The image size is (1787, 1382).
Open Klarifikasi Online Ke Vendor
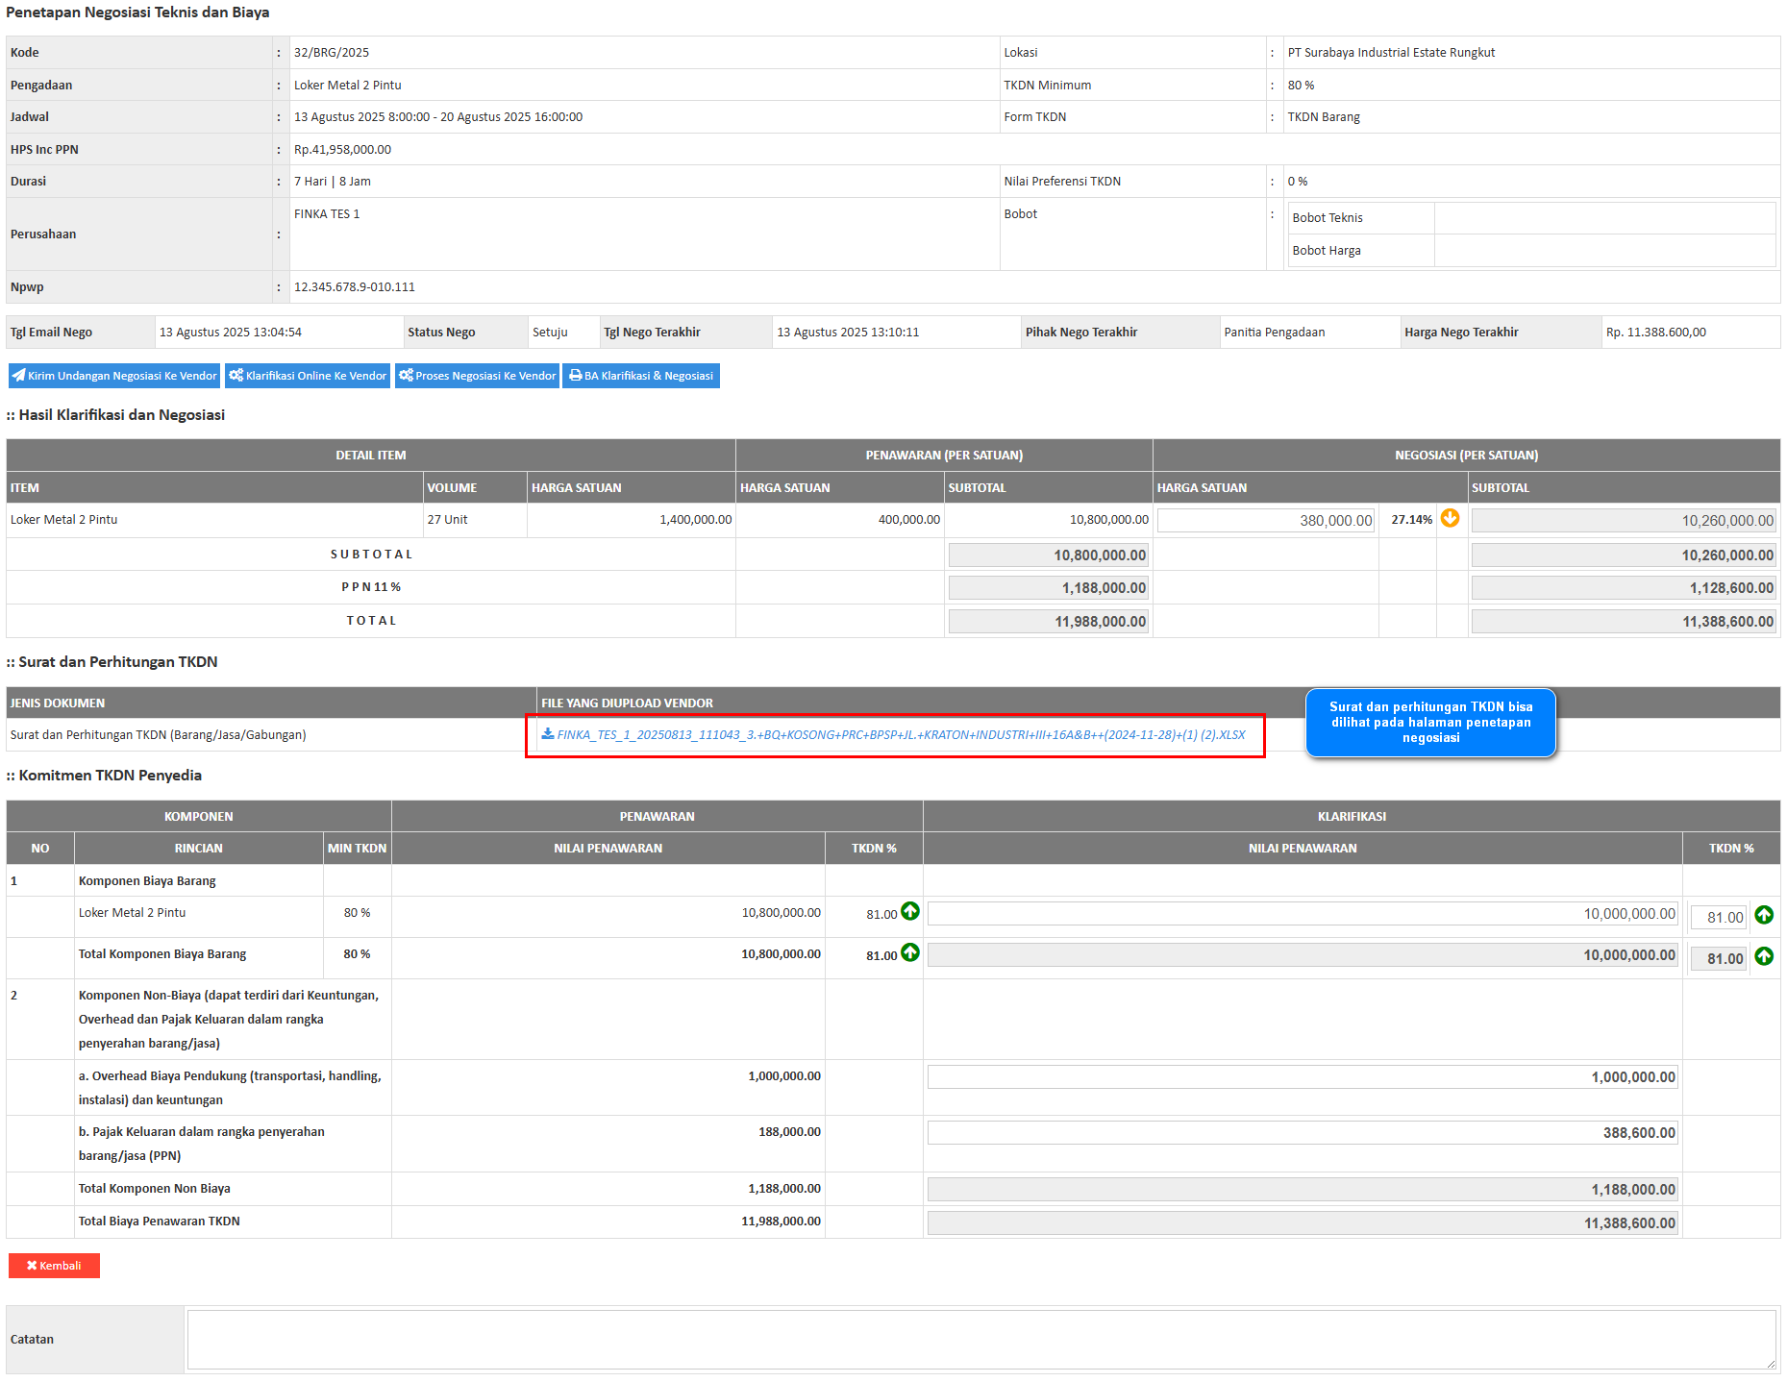point(308,376)
